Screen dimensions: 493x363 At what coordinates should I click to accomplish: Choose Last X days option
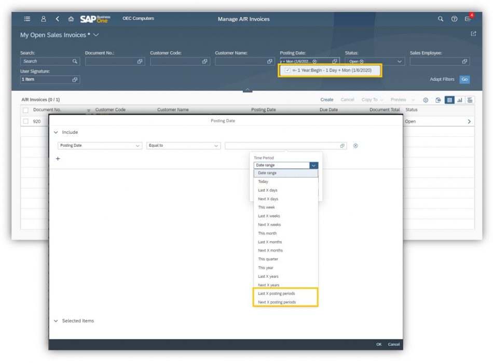pos(286,190)
